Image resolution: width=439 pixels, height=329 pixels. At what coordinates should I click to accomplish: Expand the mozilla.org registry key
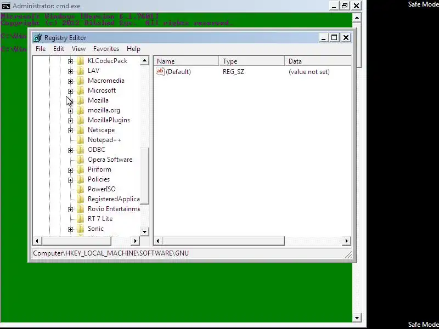pyautogui.click(x=70, y=111)
